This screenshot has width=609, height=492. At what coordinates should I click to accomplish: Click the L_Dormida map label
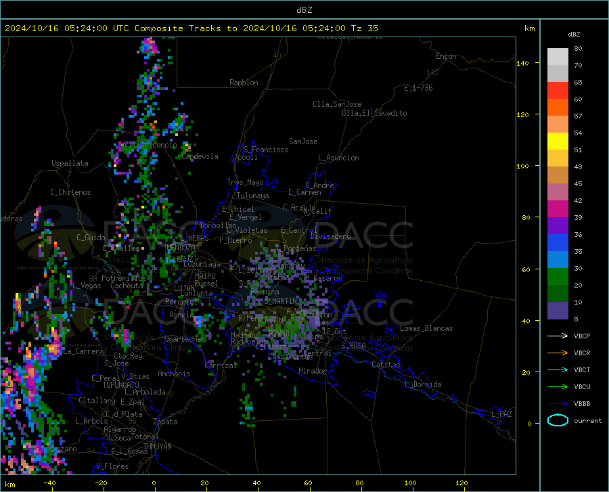(422, 384)
